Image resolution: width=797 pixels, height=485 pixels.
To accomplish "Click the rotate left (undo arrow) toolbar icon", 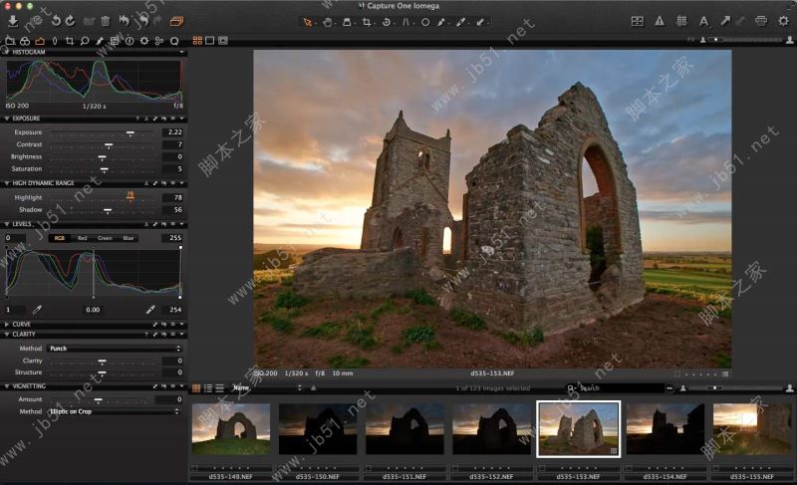I will click(x=56, y=21).
